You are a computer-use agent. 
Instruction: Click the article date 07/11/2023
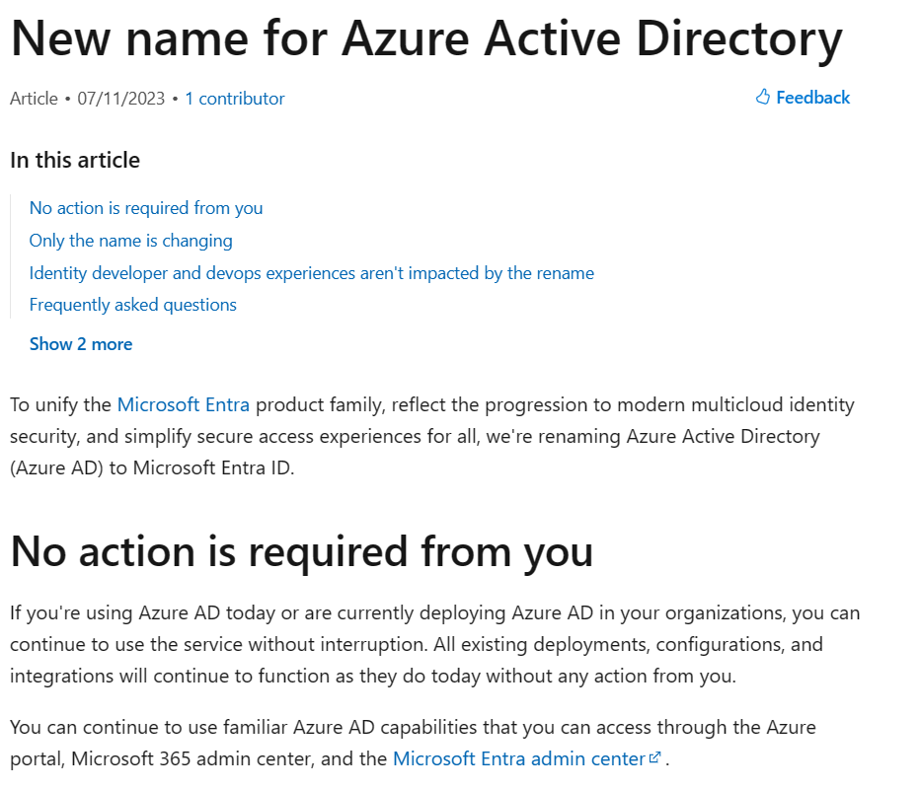[x=119, y=99]
